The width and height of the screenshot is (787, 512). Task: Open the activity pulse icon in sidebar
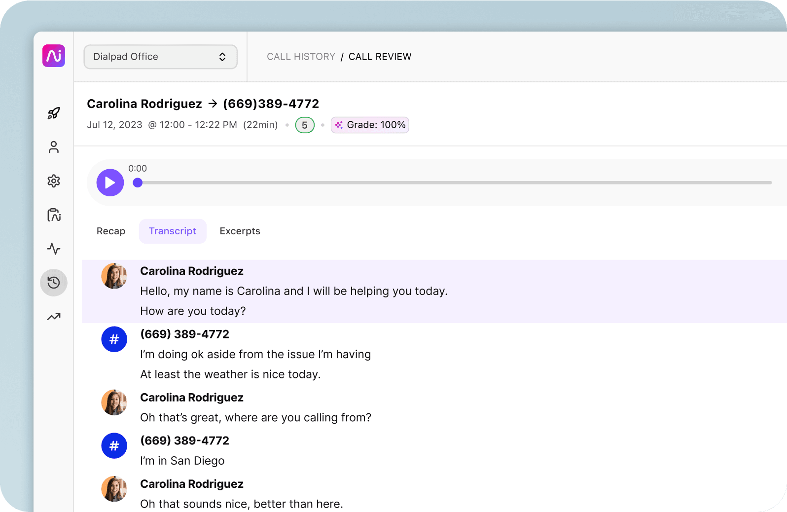coord(54,249)
